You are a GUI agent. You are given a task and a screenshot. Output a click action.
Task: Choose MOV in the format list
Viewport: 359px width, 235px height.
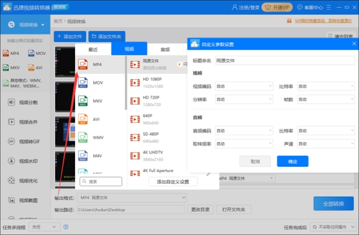[x=100, y=82]
